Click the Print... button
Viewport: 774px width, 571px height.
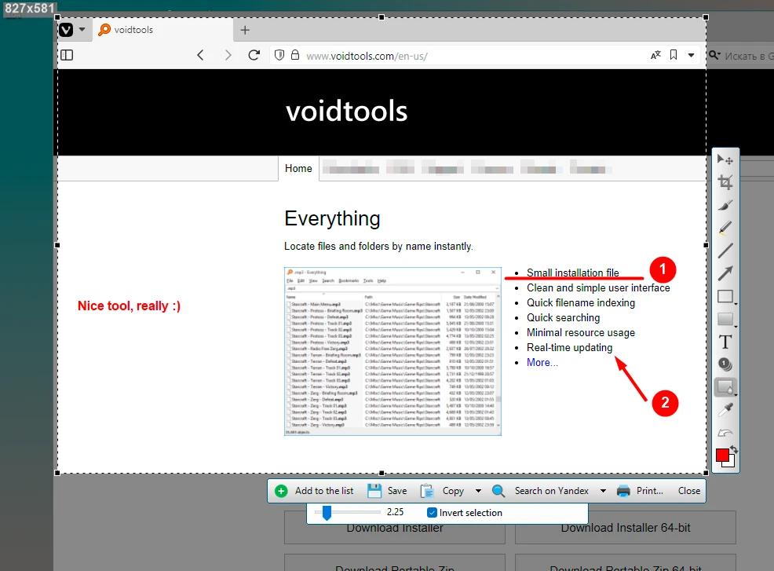(x=640, y=491)
